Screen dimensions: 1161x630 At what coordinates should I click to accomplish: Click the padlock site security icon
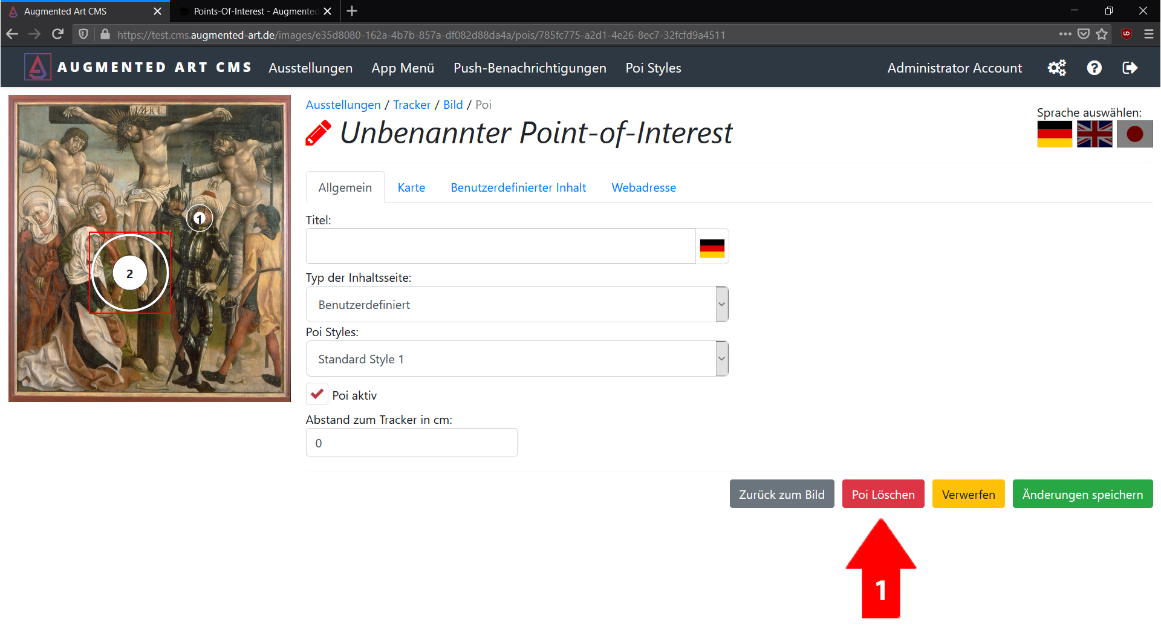click(105, 34)
